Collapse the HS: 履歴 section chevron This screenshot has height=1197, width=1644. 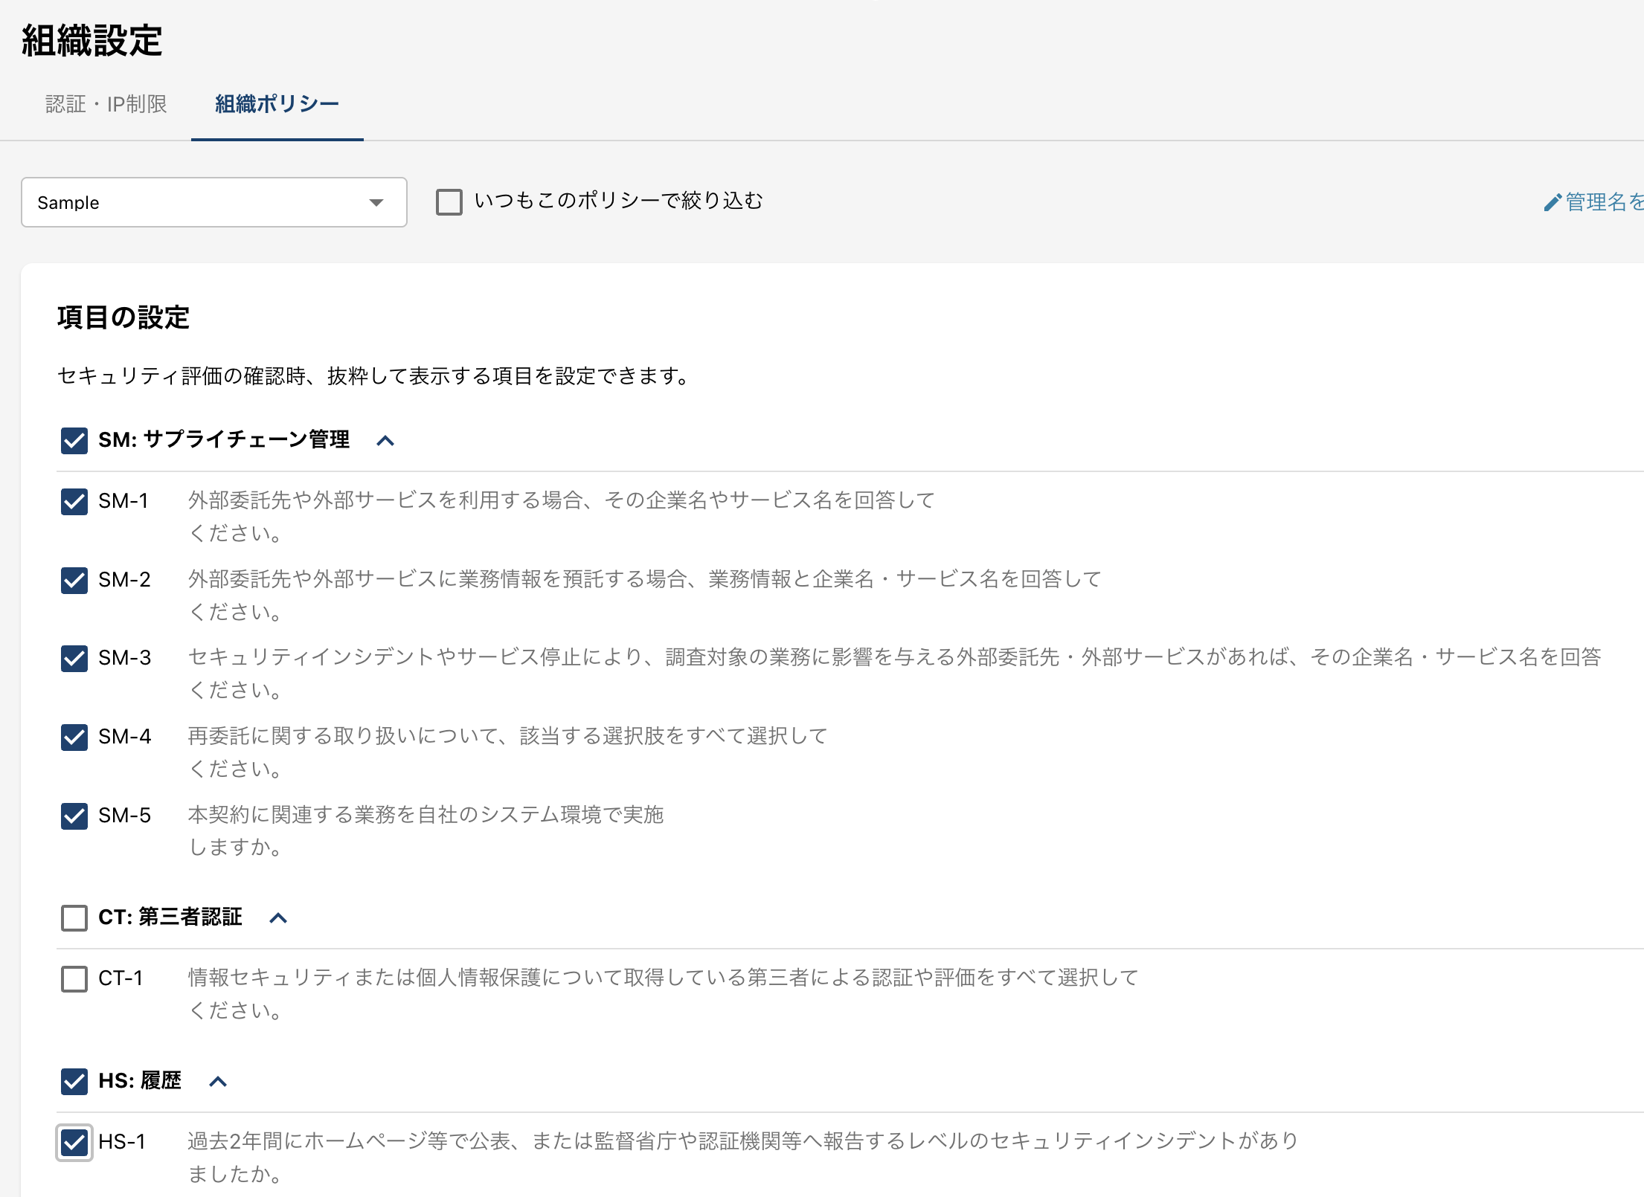[218, 1082]
